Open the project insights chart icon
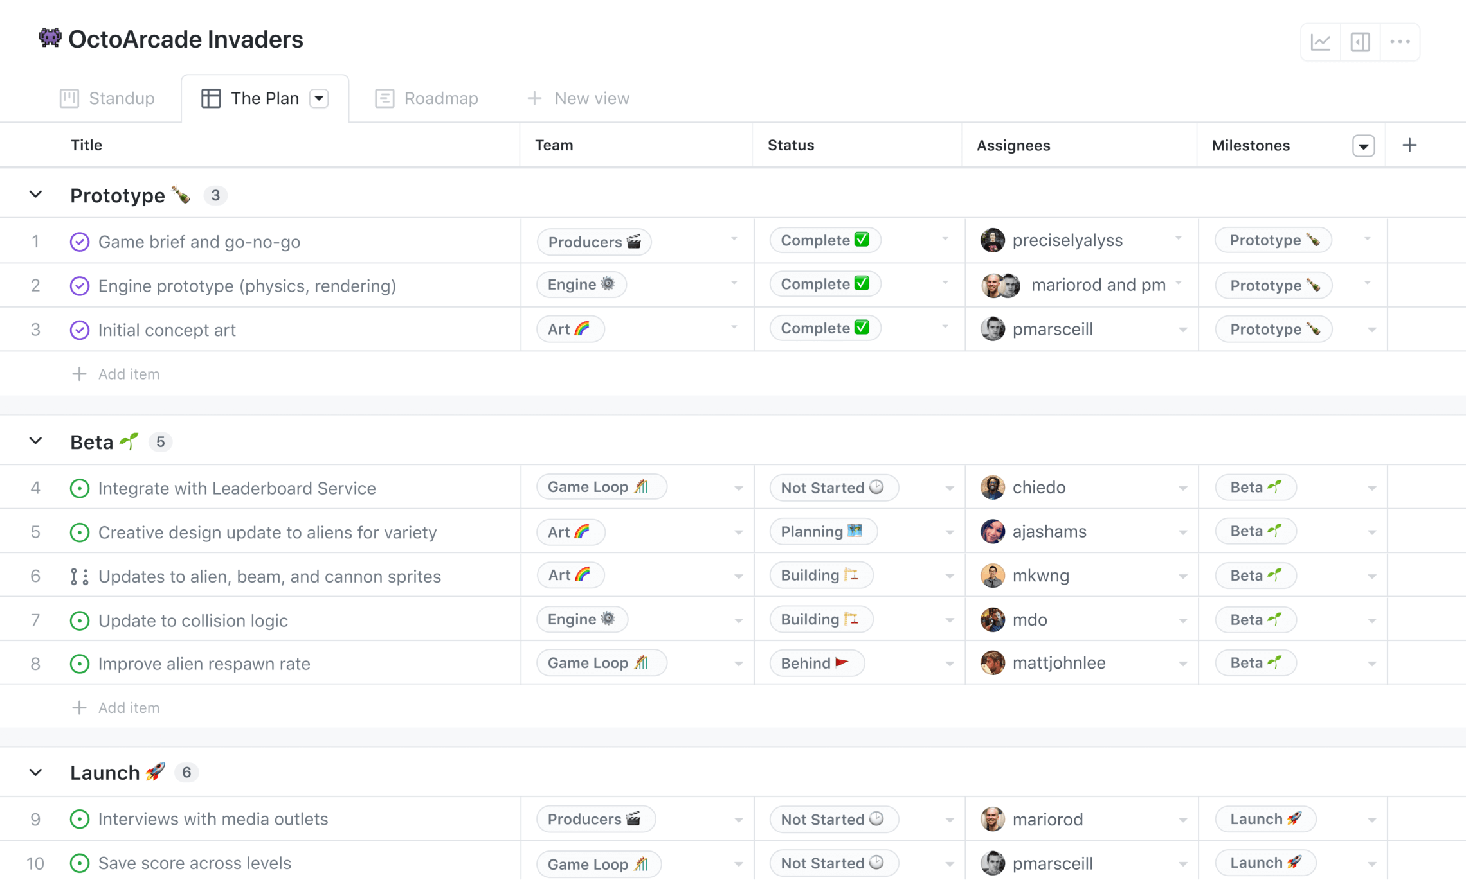This screenshot has width=1466, height=880. click(1320, 41)
